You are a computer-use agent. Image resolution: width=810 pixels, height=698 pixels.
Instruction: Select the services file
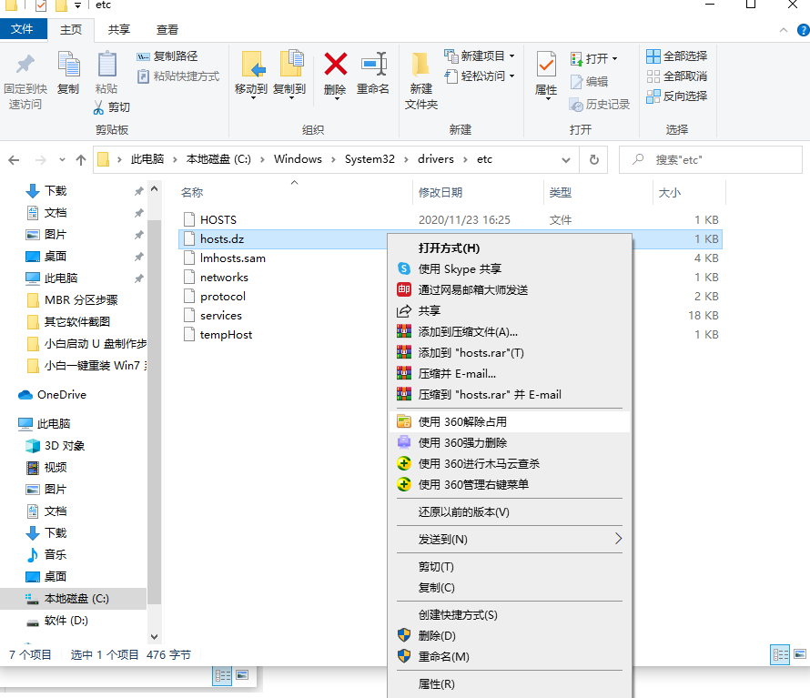click(x=221, y=316)
